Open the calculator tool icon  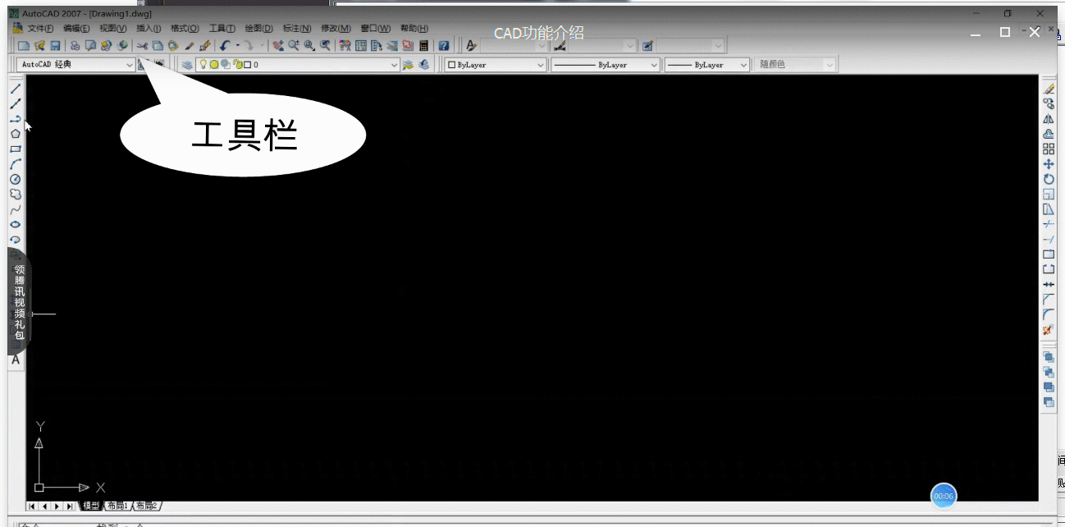[x=423, y=46]
